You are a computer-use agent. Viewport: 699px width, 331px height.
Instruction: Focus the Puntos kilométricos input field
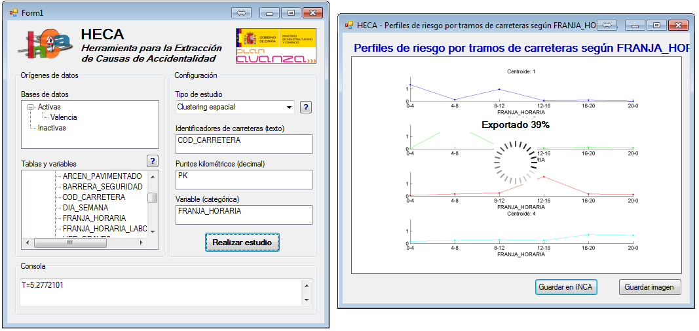click(x=244, y=179)
